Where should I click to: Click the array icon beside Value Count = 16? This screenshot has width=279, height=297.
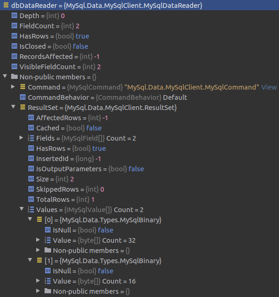47,281
